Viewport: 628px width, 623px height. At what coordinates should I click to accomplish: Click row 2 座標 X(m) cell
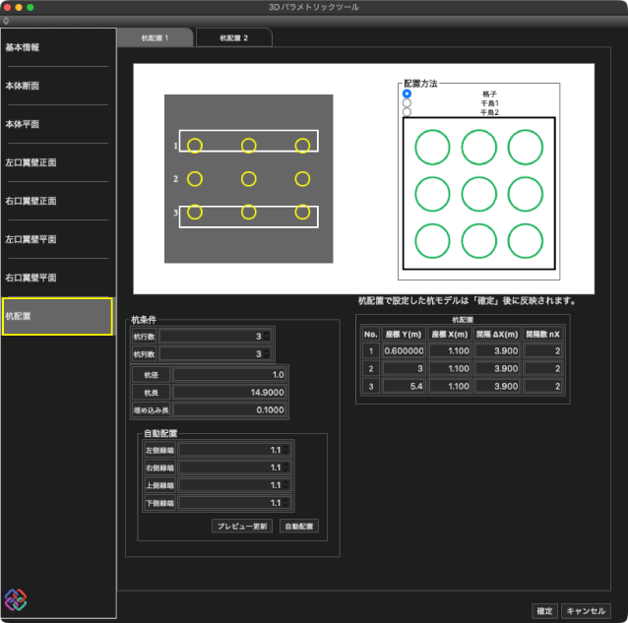tap(450, 369)
